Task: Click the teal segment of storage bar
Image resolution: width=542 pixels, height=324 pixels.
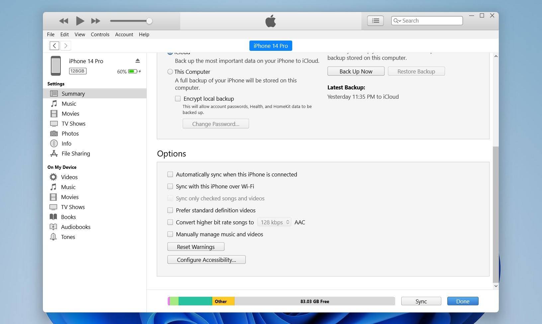Action: 195,301
